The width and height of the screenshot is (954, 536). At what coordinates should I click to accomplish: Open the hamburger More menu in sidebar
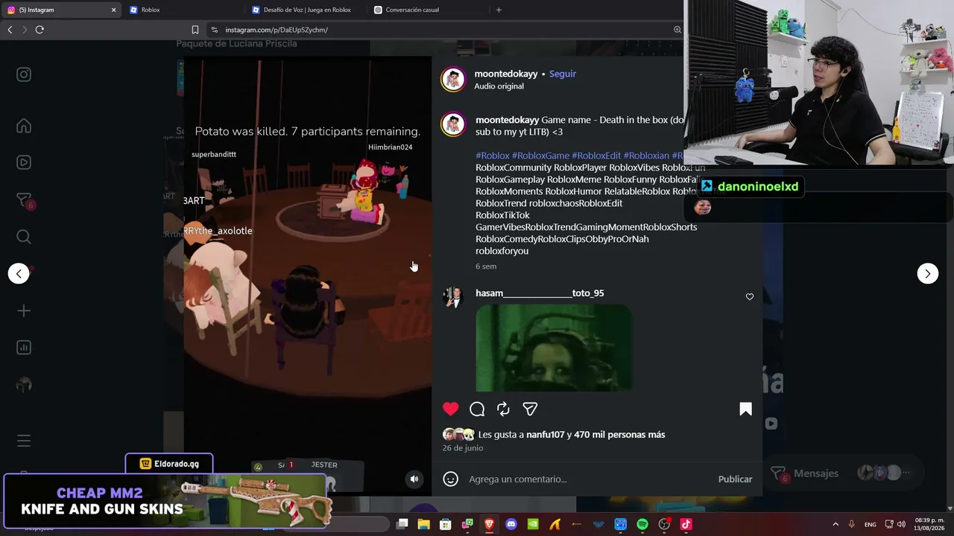coord(24,441)
